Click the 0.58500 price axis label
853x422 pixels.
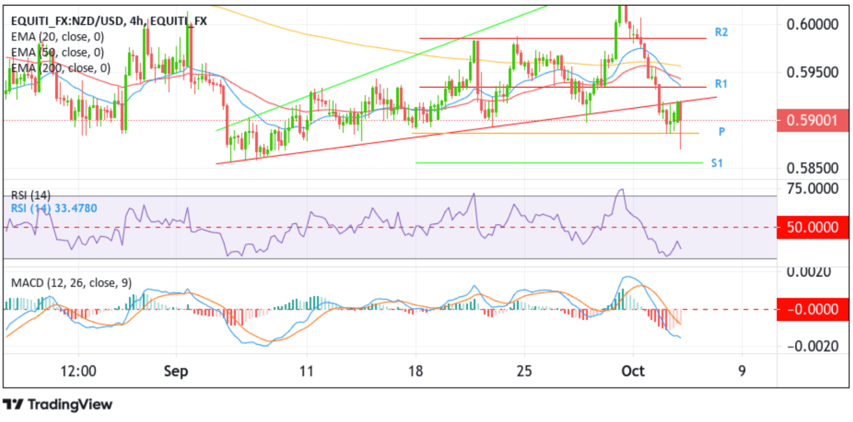[813, 168]
